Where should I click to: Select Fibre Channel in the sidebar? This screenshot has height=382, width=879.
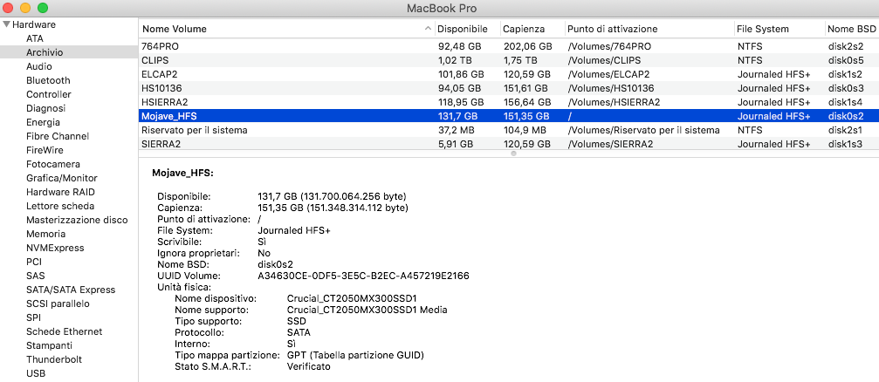coord(58,137)
